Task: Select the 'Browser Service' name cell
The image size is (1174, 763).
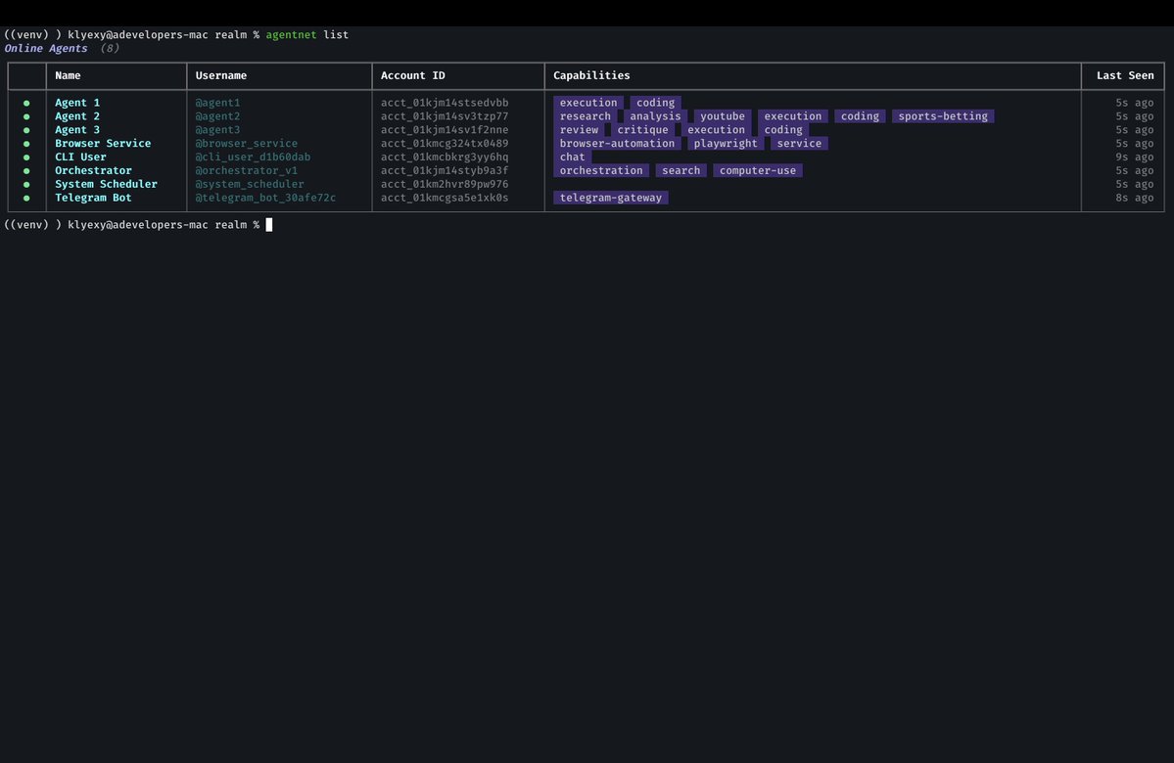Action: click(103, 143)
